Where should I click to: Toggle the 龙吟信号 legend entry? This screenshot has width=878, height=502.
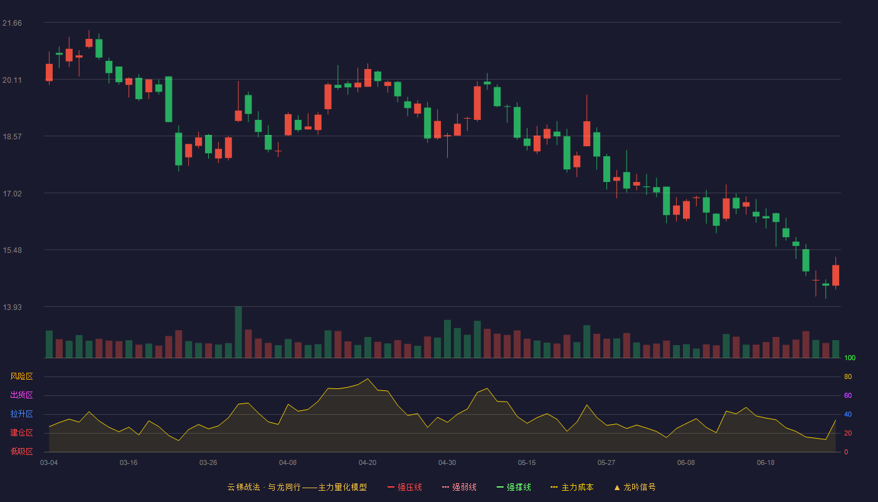[x=634, y=487]
